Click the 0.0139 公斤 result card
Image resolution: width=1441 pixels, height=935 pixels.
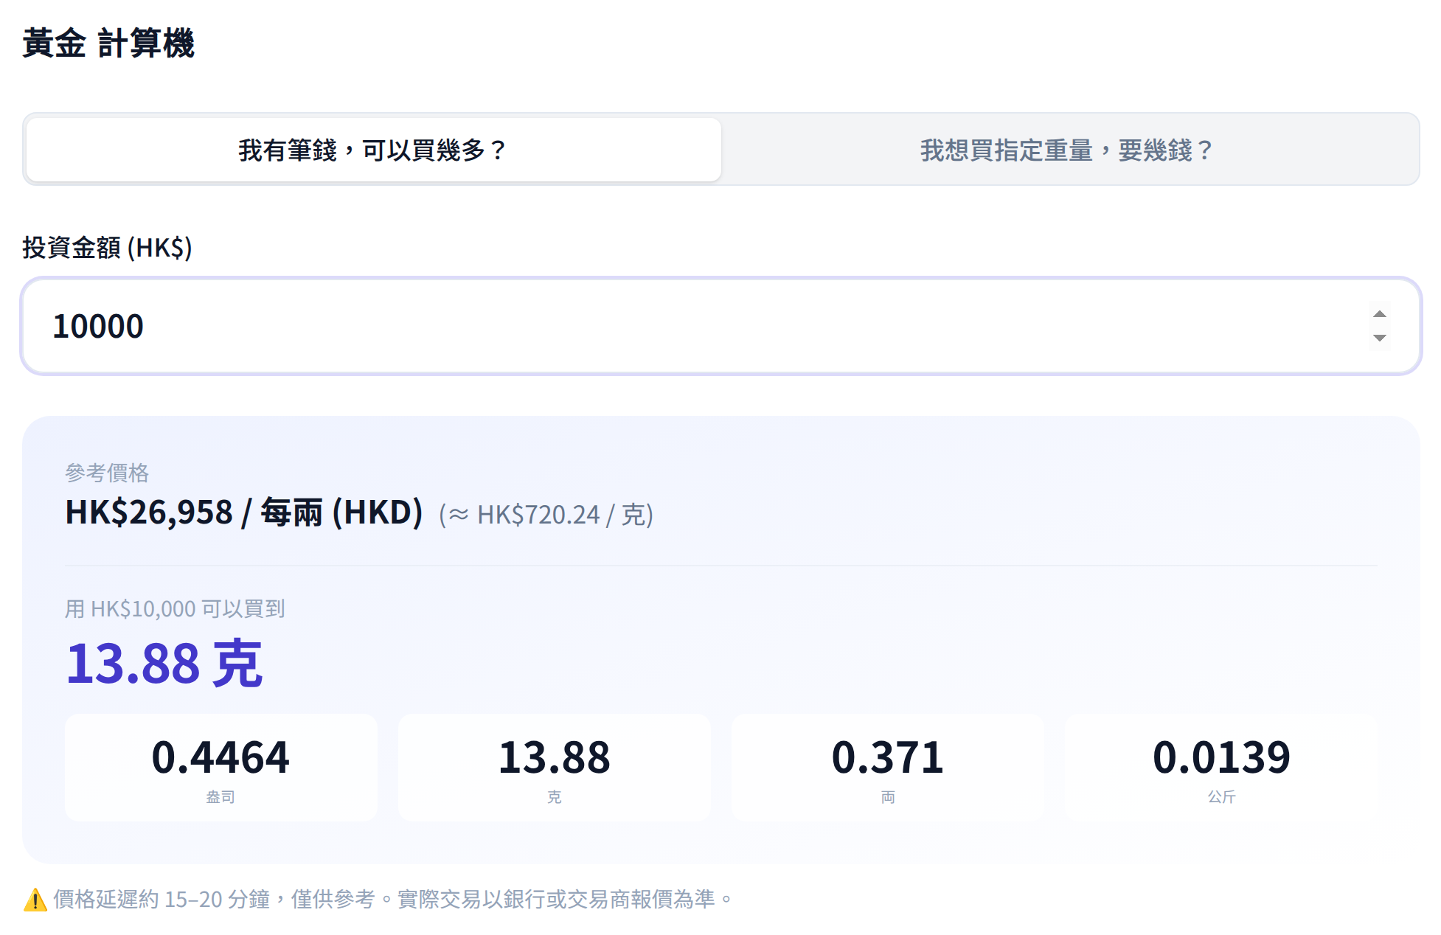point(1221,768)
